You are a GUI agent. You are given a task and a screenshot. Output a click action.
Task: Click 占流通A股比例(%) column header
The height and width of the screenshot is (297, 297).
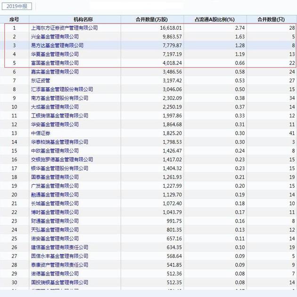214,19
